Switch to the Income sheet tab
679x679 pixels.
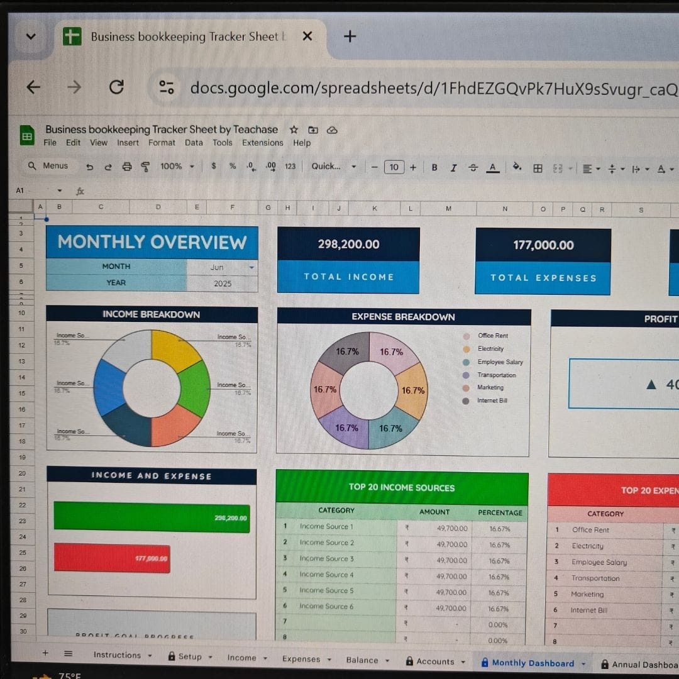[241, 658]
